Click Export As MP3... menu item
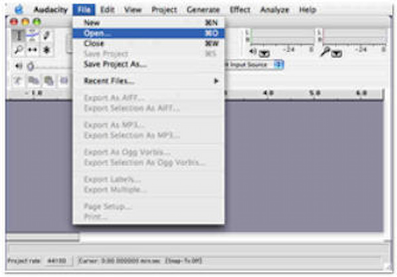 (x=148, y=125)
